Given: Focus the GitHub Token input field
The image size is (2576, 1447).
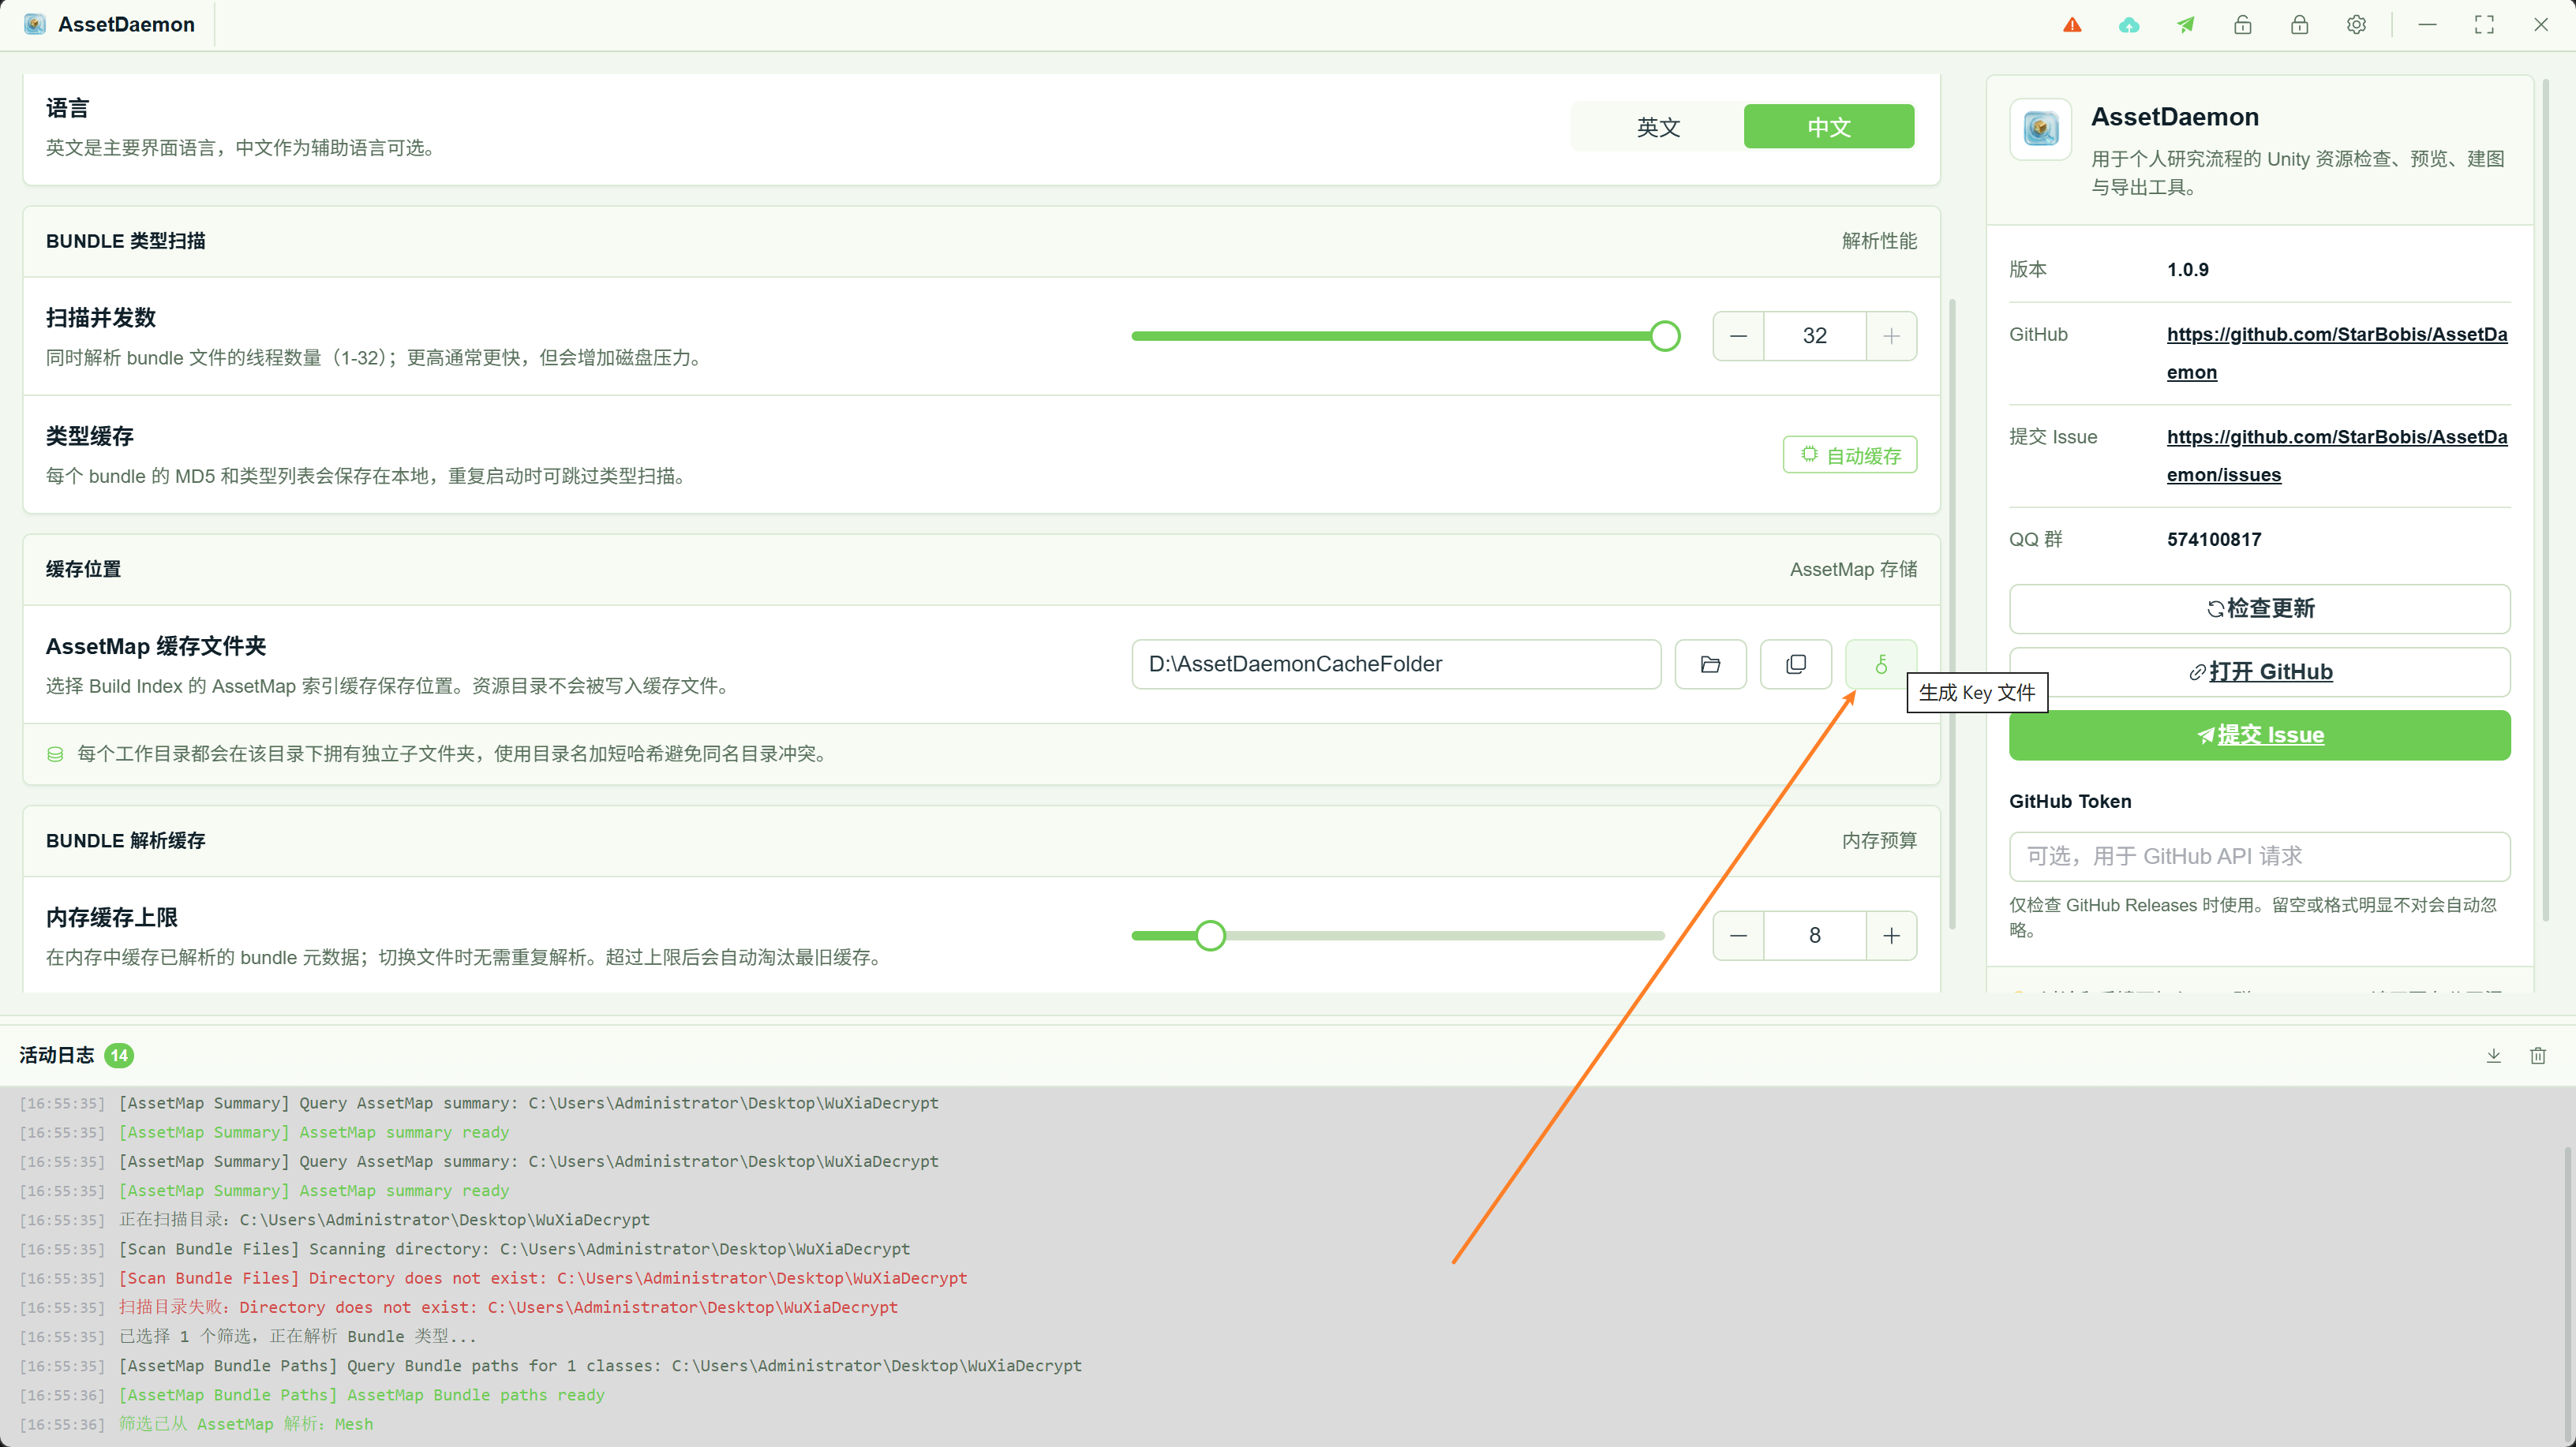Looking at the screenshot, I should (2260, 857).
